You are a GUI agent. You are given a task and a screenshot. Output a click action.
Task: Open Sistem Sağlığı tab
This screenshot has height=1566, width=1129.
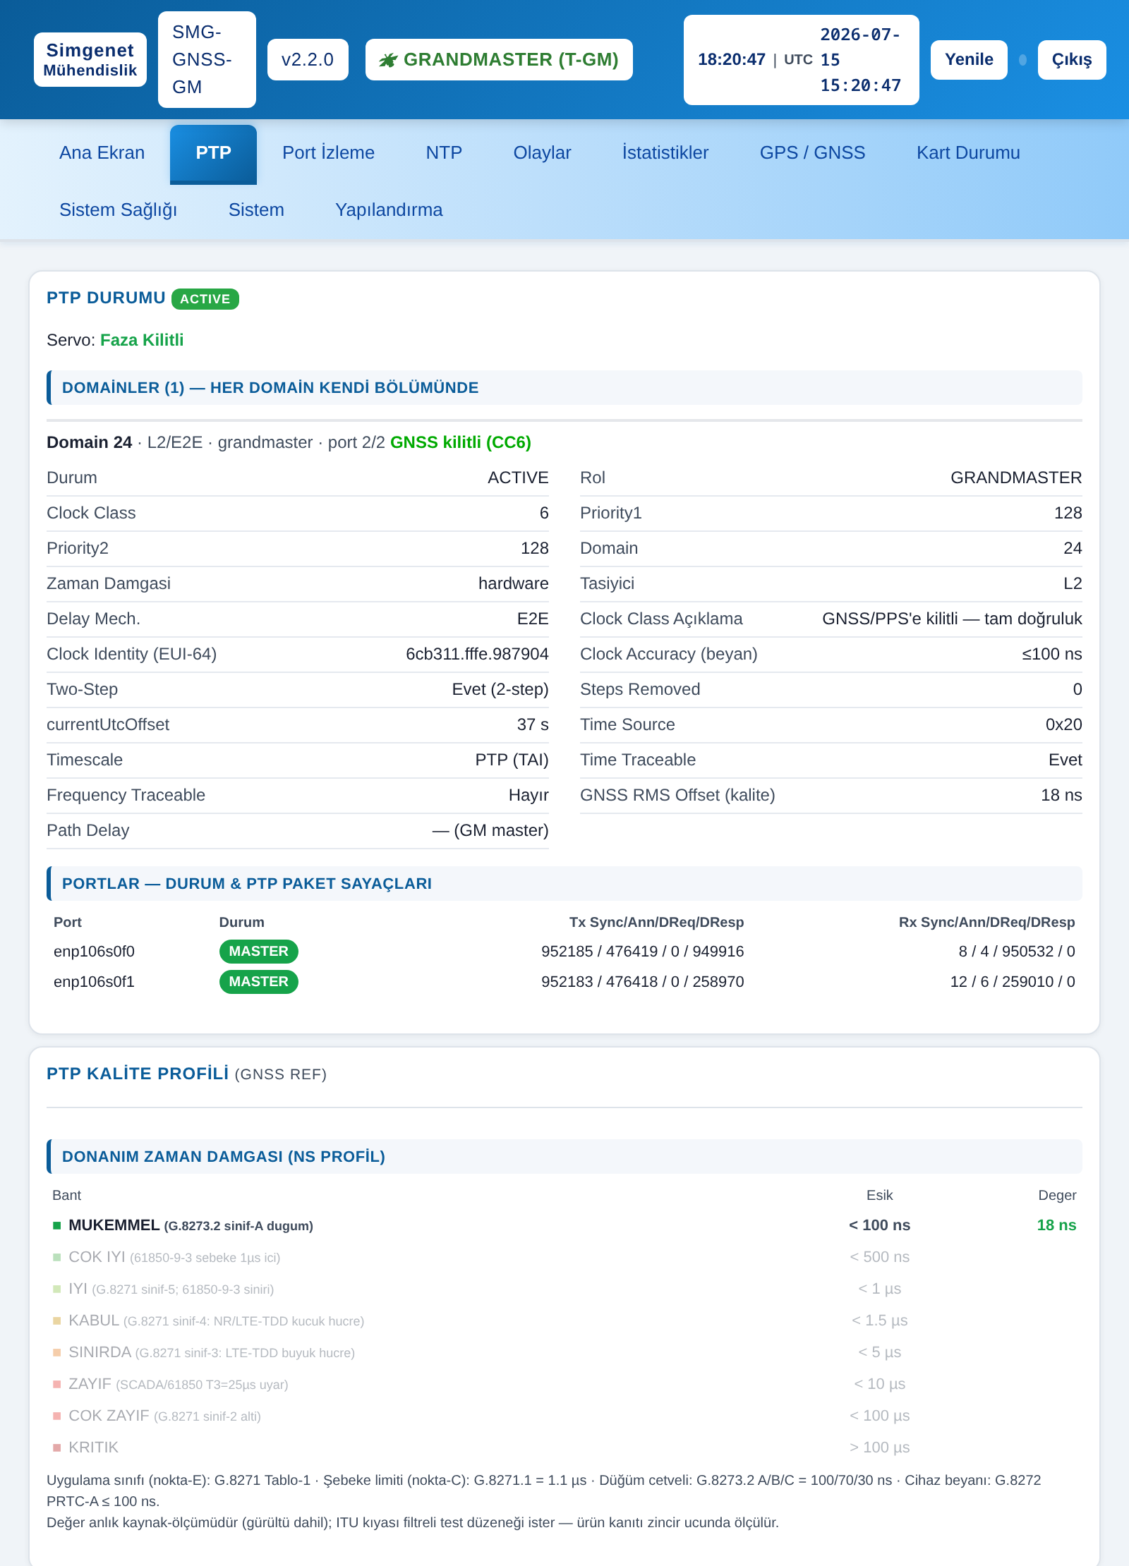pyautogui.click(x=118, y=210)
